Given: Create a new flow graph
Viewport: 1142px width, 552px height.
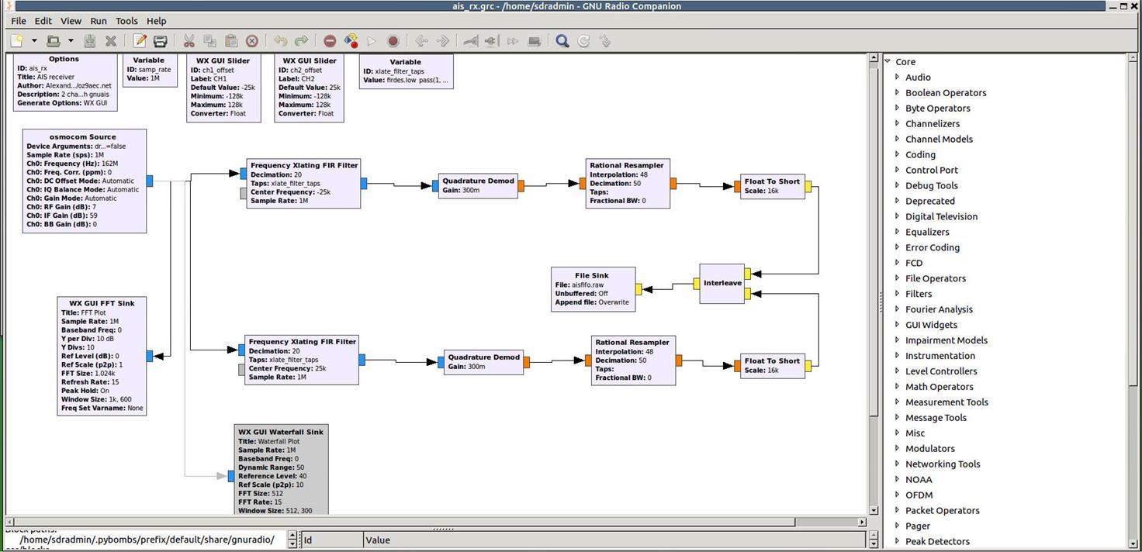Looking at the screenshot, I should (x=16, y=41).
